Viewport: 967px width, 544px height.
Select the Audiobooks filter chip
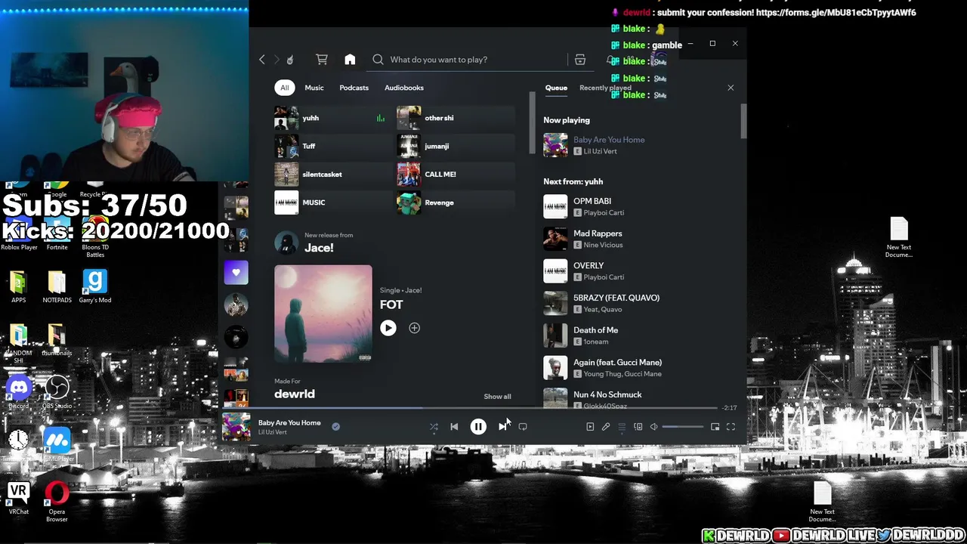(404, 88)
